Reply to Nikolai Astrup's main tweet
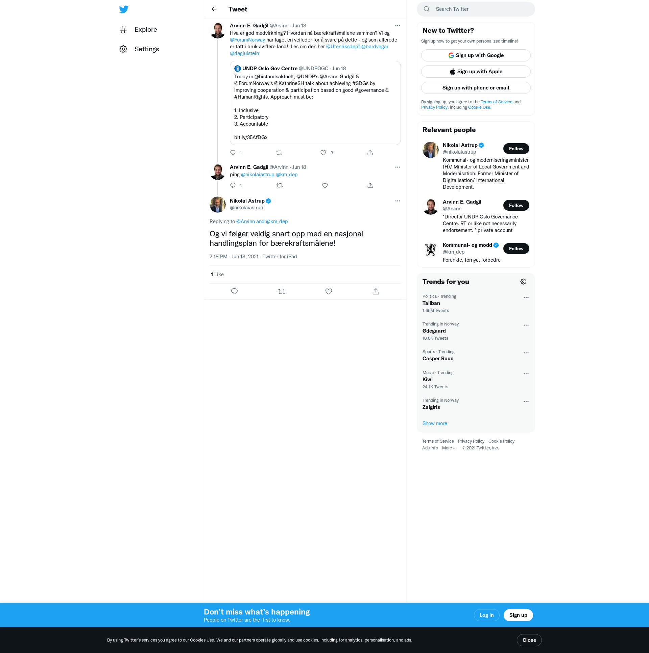The width and height of the screenshot is (649, 653). pyautogui.click(x=234, y=291)
